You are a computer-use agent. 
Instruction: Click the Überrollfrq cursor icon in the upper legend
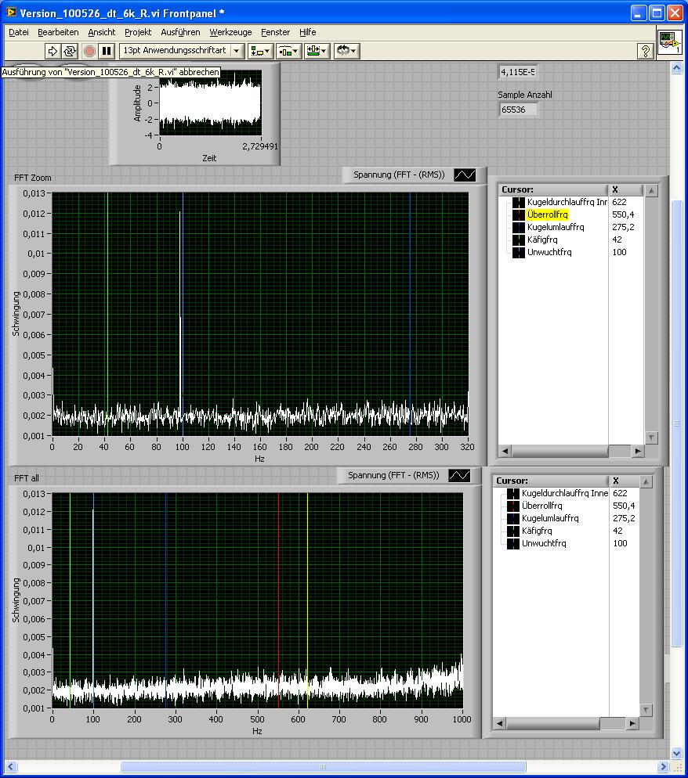pos(517,214)
